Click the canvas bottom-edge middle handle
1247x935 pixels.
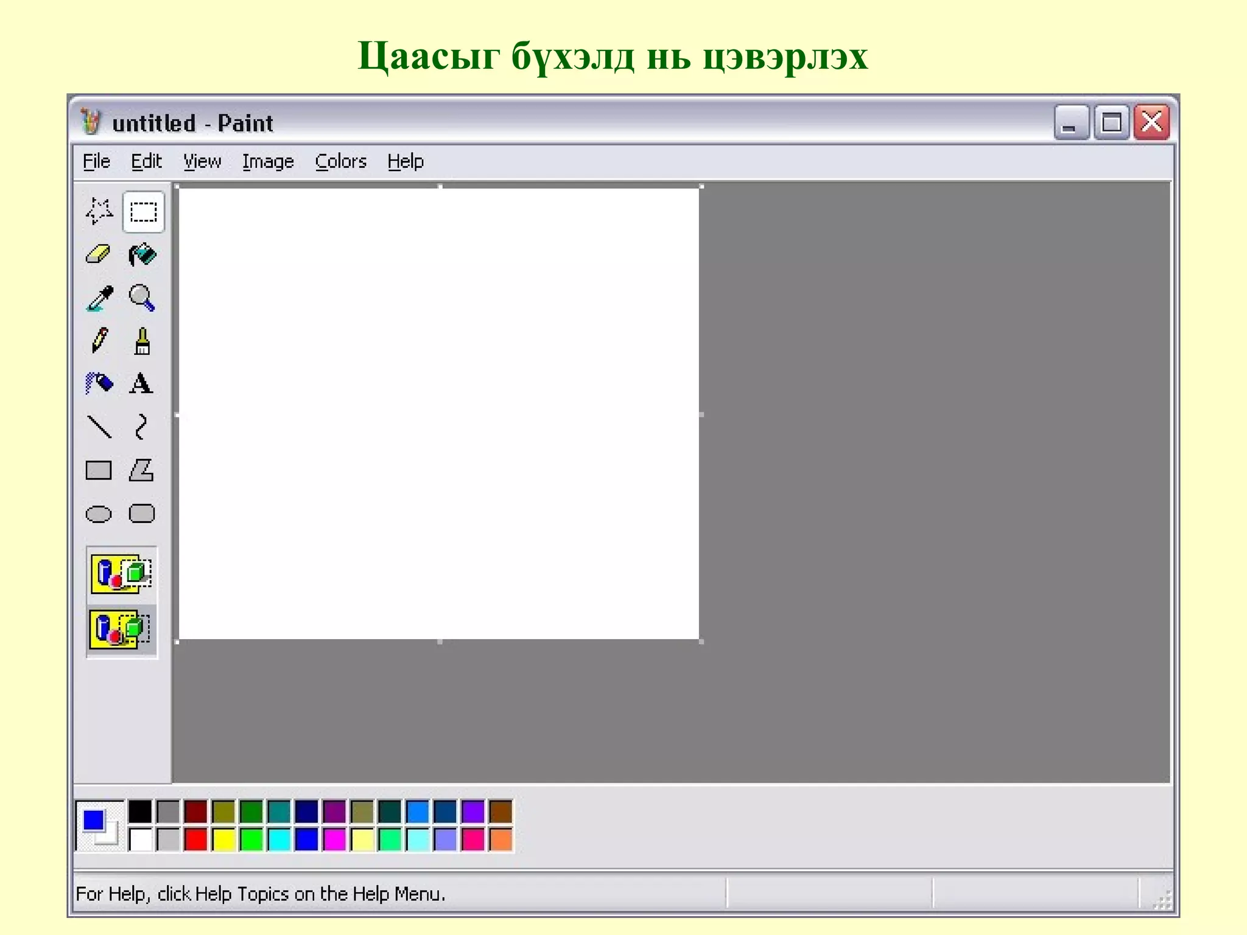440,642
